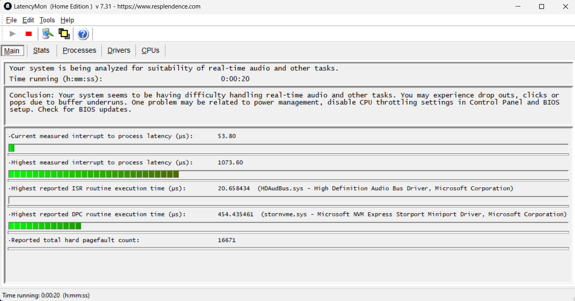Click the Conclusion paragraph text
This screenshot has width=575, height=301.
[284, 102]
